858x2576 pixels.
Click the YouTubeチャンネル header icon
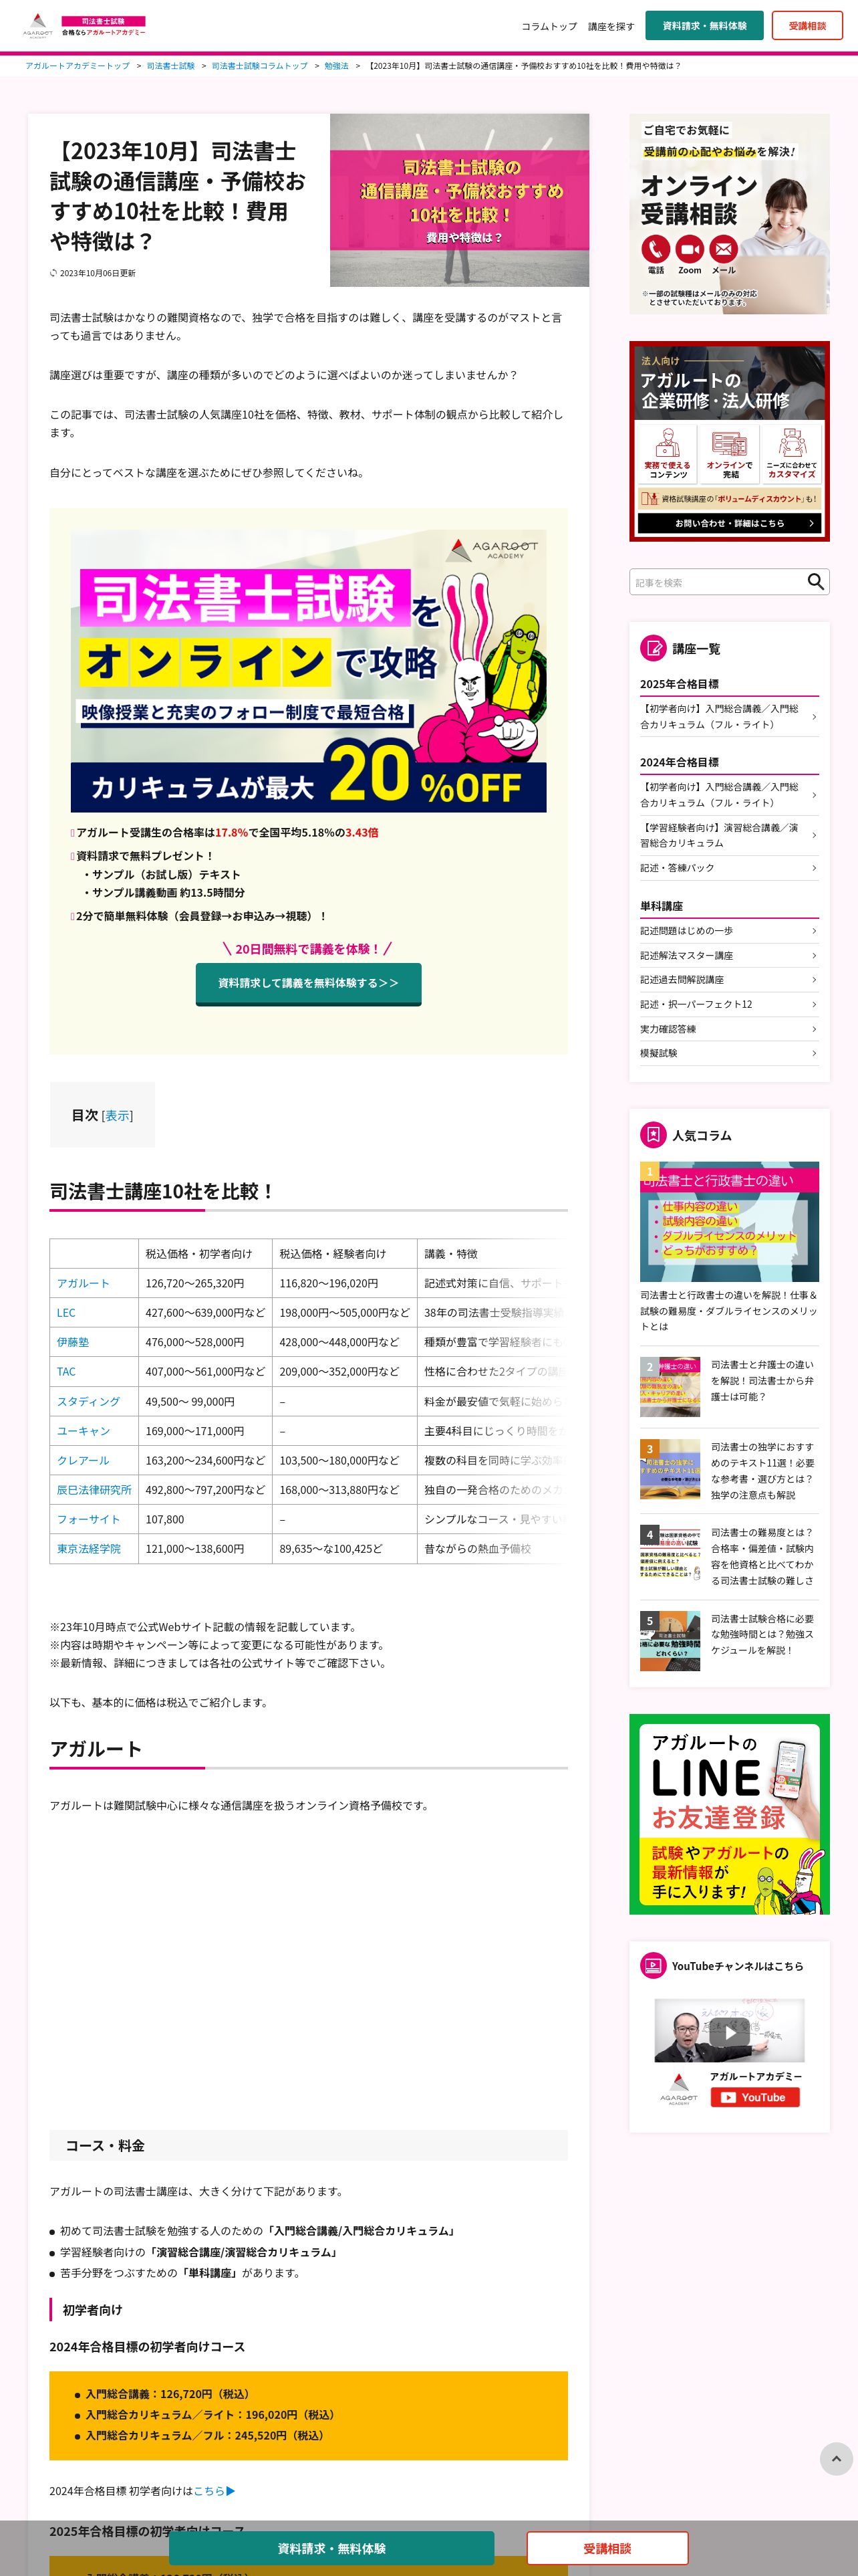[654, 1966]
